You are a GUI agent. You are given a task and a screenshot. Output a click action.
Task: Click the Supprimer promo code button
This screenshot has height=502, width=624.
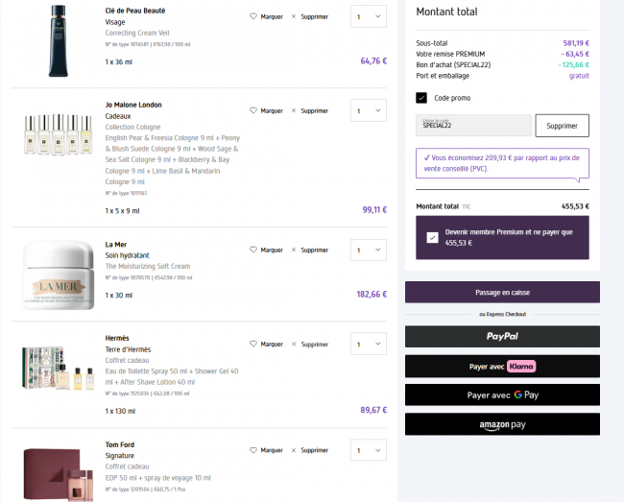point(562,126)
